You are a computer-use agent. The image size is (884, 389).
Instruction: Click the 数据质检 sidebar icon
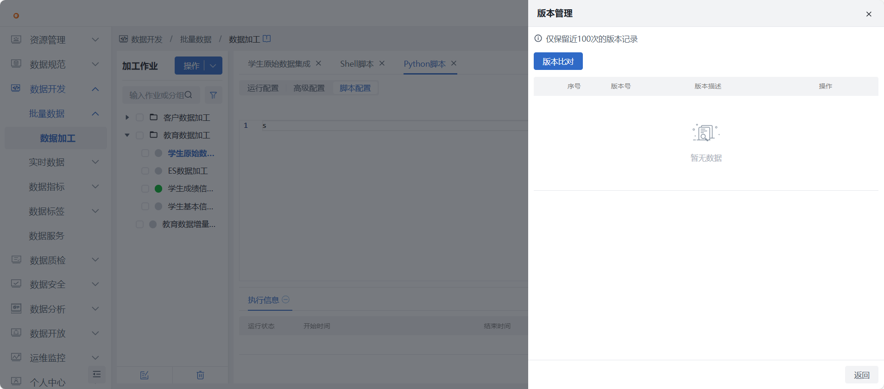point(16,260)
